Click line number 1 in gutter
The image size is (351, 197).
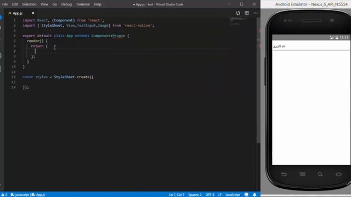point(15,20)
